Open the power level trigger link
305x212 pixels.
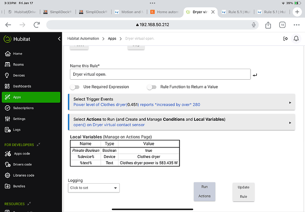(137, 104)
